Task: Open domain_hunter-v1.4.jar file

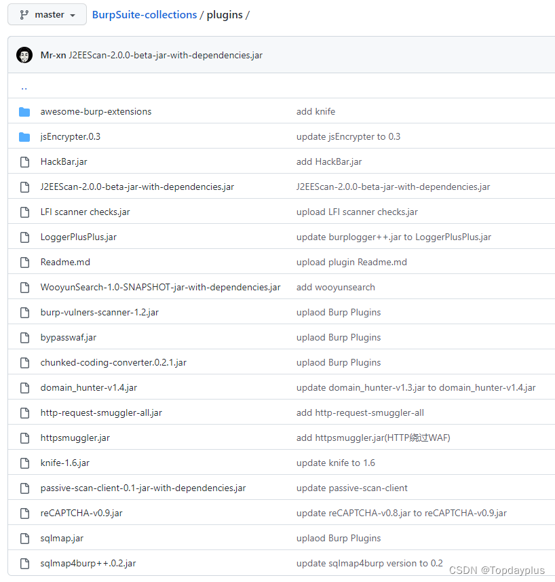Action: [x=89, y=387]
